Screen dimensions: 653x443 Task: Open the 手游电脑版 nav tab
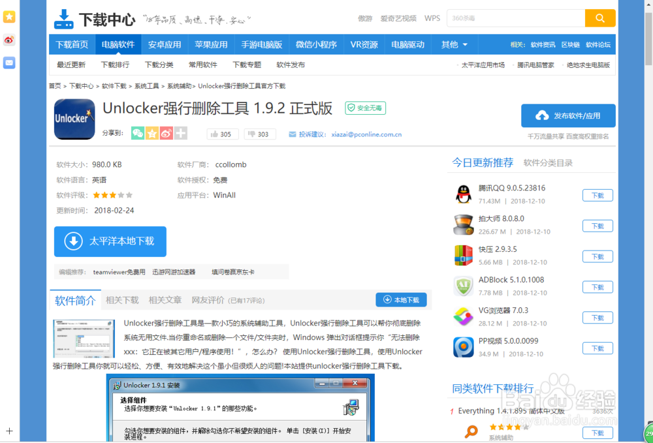tap(262, 44)
